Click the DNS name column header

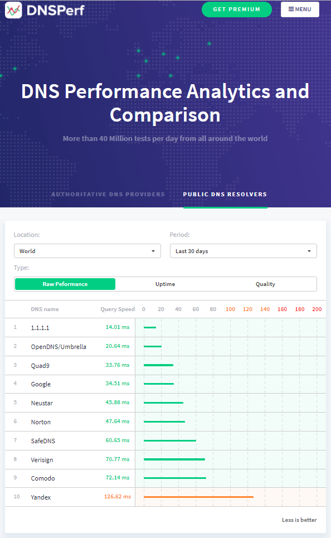click(45, 309)
